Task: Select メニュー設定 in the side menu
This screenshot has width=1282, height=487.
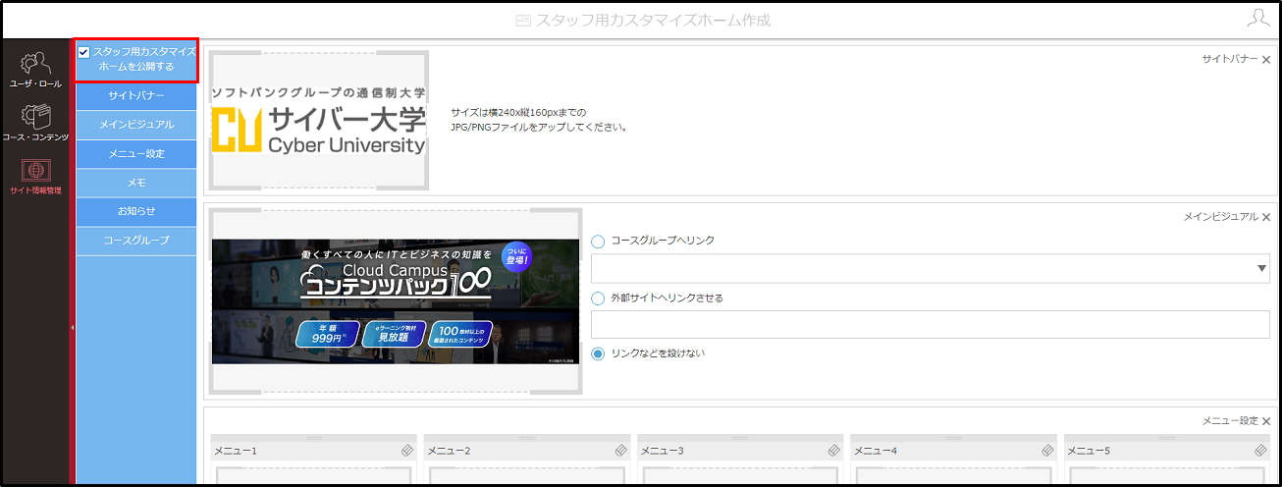Action: pyautogui.click(x=136, y=154)
